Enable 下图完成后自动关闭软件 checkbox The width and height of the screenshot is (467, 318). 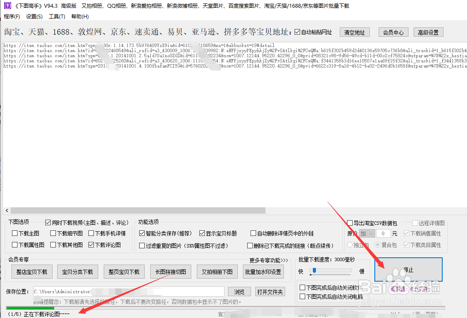coord(302,288)
